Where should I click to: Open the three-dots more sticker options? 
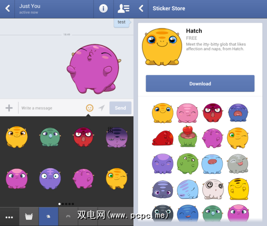pyautogui.click(x=9, y=217)
